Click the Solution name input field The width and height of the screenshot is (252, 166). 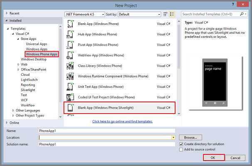coord(107,144)
